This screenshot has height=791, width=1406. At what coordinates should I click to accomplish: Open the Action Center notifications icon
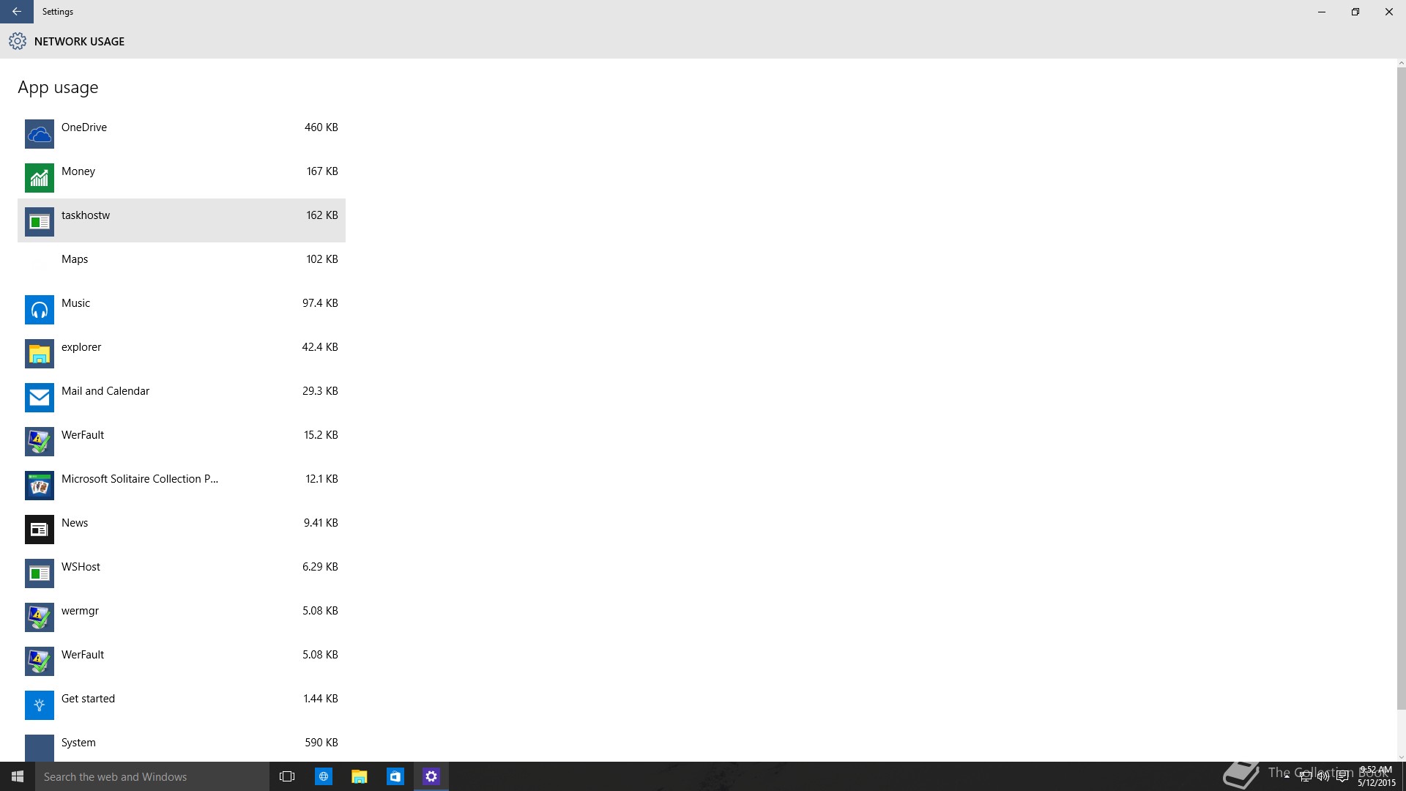(1342, 776)
